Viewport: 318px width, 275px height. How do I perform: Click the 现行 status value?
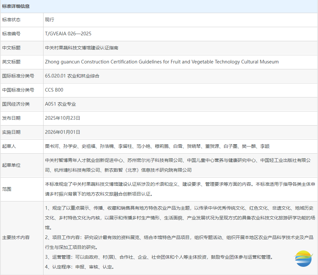click(49, 20)
